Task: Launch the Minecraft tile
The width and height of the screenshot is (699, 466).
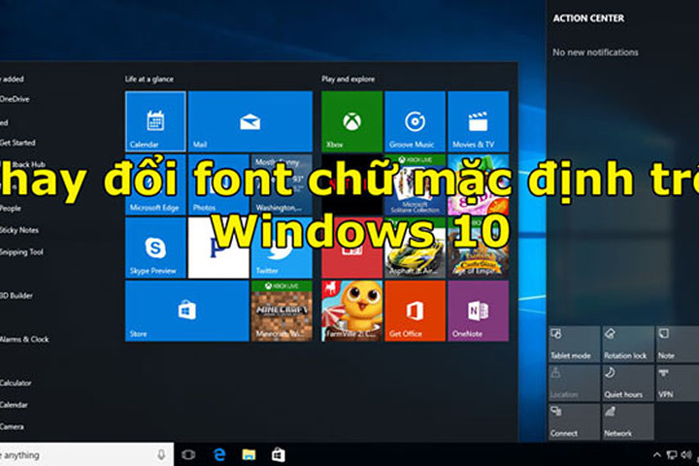Action: (x=282, y=311)
